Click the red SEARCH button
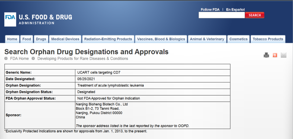Image resolution: width=293 pixels, height=139 pixels. click(254, 15)
